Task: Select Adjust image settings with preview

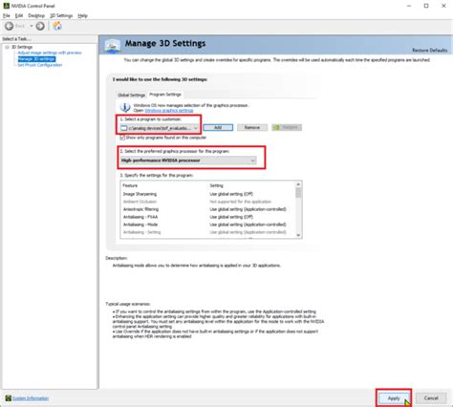Action: (50, 53)
